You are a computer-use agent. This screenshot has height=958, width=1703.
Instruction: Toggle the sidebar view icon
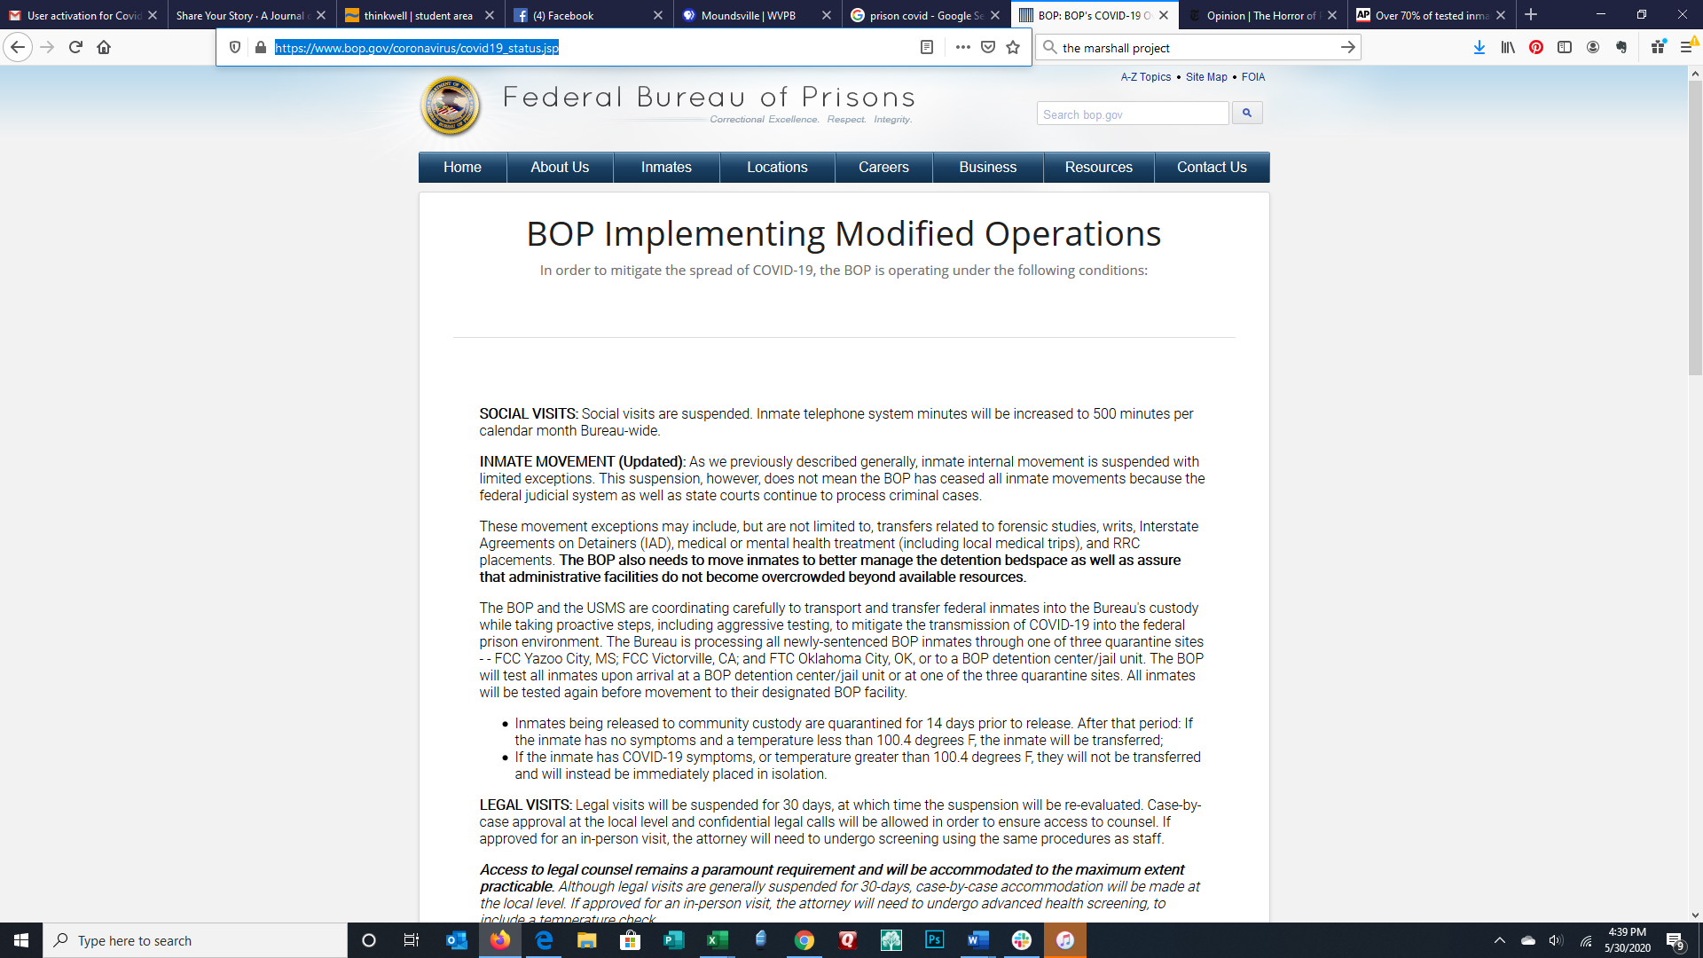[x=1565, y=48]
